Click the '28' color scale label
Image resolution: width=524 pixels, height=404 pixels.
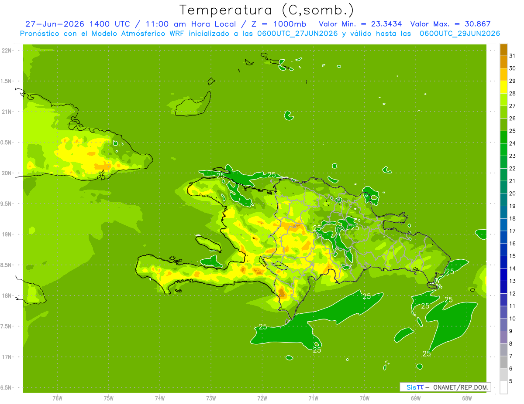(x=513, y=93)
